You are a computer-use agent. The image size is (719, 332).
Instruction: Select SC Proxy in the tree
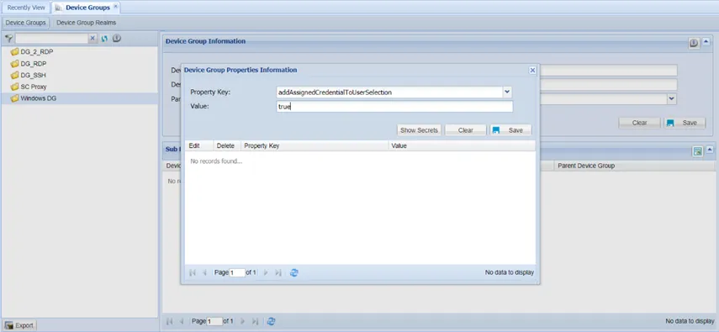[34, 87]
